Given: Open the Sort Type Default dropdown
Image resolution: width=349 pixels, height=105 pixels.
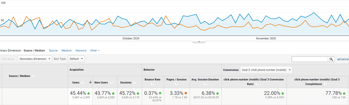Looking at the screenshot, I should coord(76,59).
